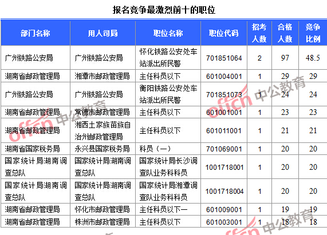Click position code 701851064
This screenshot has height=235, width=327.
pyautogui.click(x=224, y=58)
